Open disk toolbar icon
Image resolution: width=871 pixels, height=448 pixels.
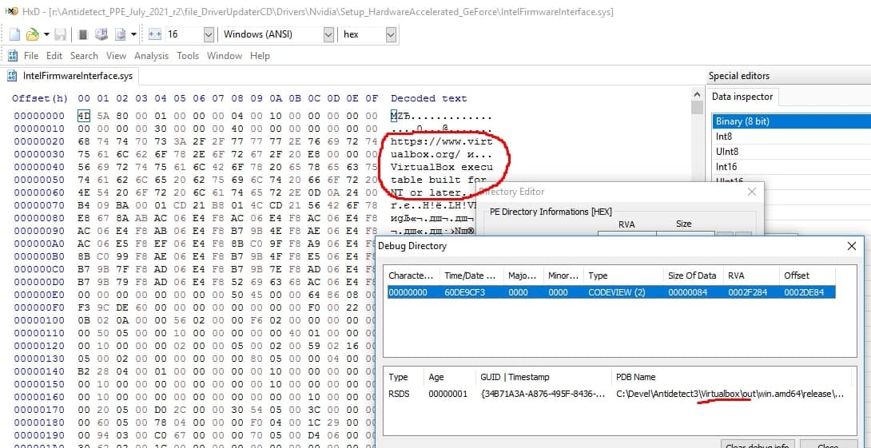101,34
